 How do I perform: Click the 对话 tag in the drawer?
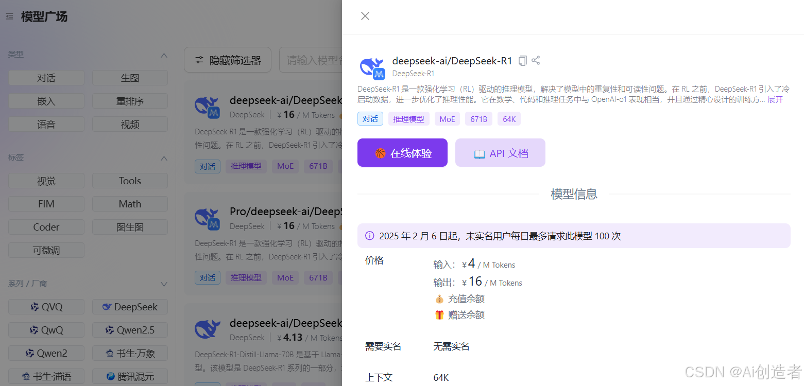370,119
